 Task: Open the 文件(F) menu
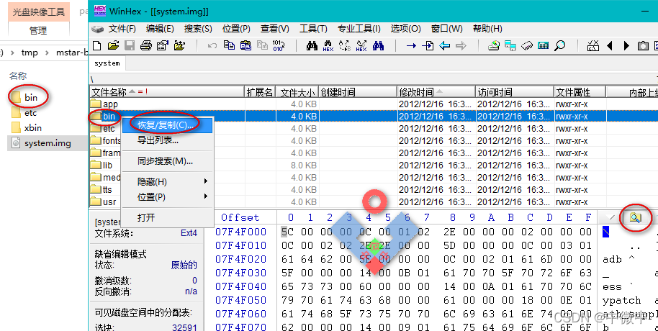(122, 29)
